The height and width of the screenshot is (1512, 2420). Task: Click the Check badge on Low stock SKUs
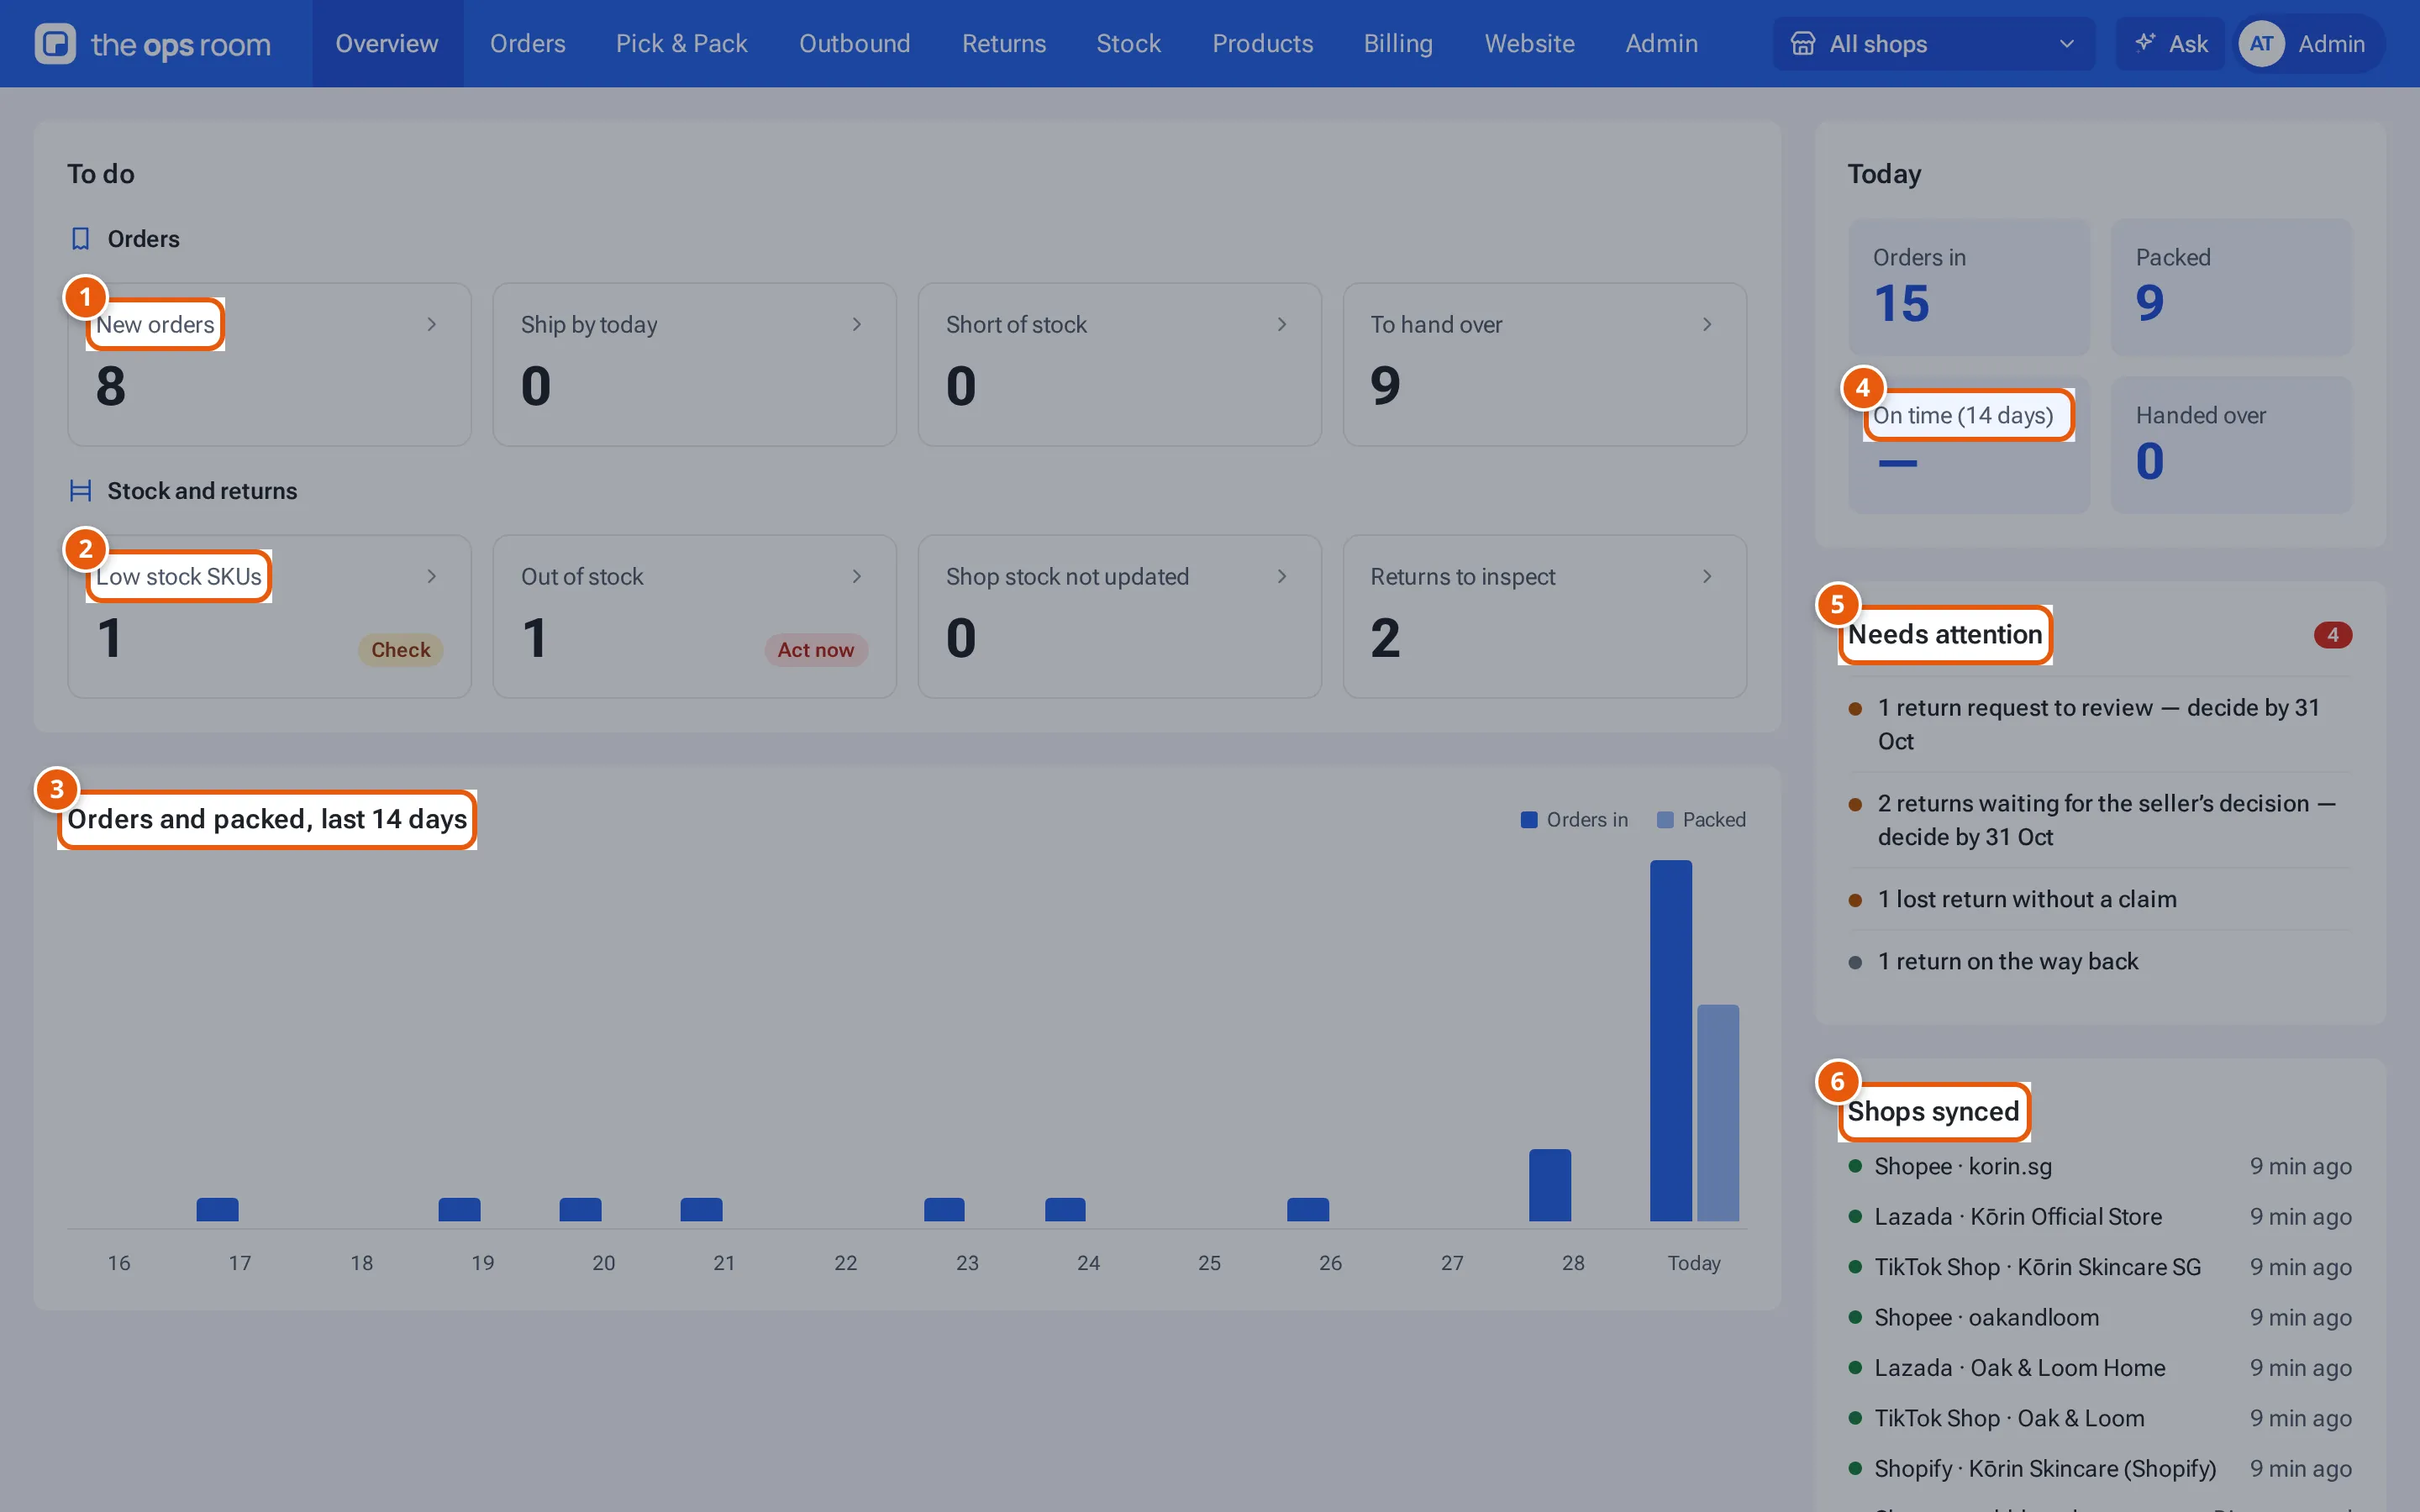(x=400, y=650)
